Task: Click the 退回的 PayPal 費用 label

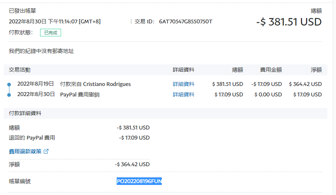Action: tap(32, 138)
